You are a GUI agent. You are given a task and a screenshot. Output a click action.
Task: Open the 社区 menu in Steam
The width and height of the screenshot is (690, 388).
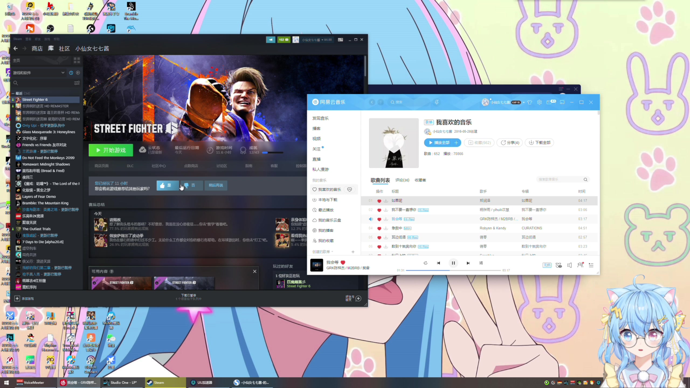point(64,48)
